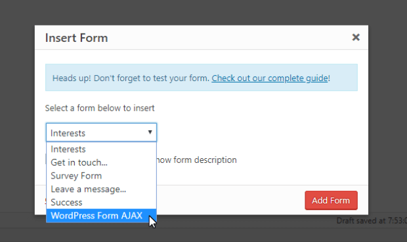Click the Add Form button
The width and height of the screenshot is (407, 242).
tap(331, 200)
